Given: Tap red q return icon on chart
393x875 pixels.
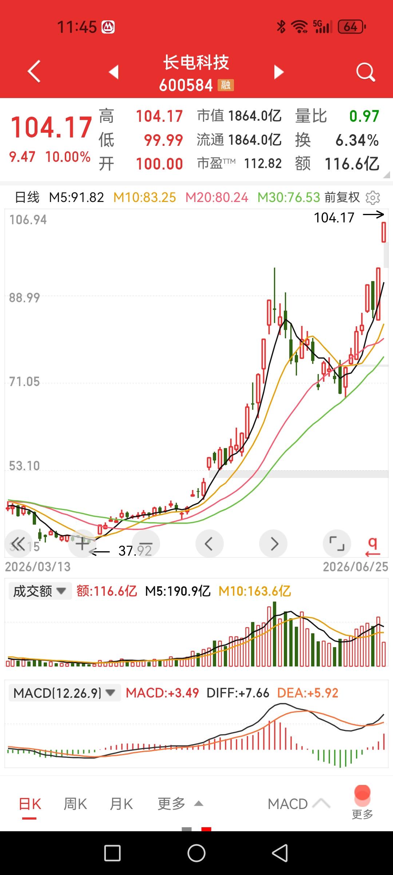Looking at the screenshot, I should coord(373,547).
